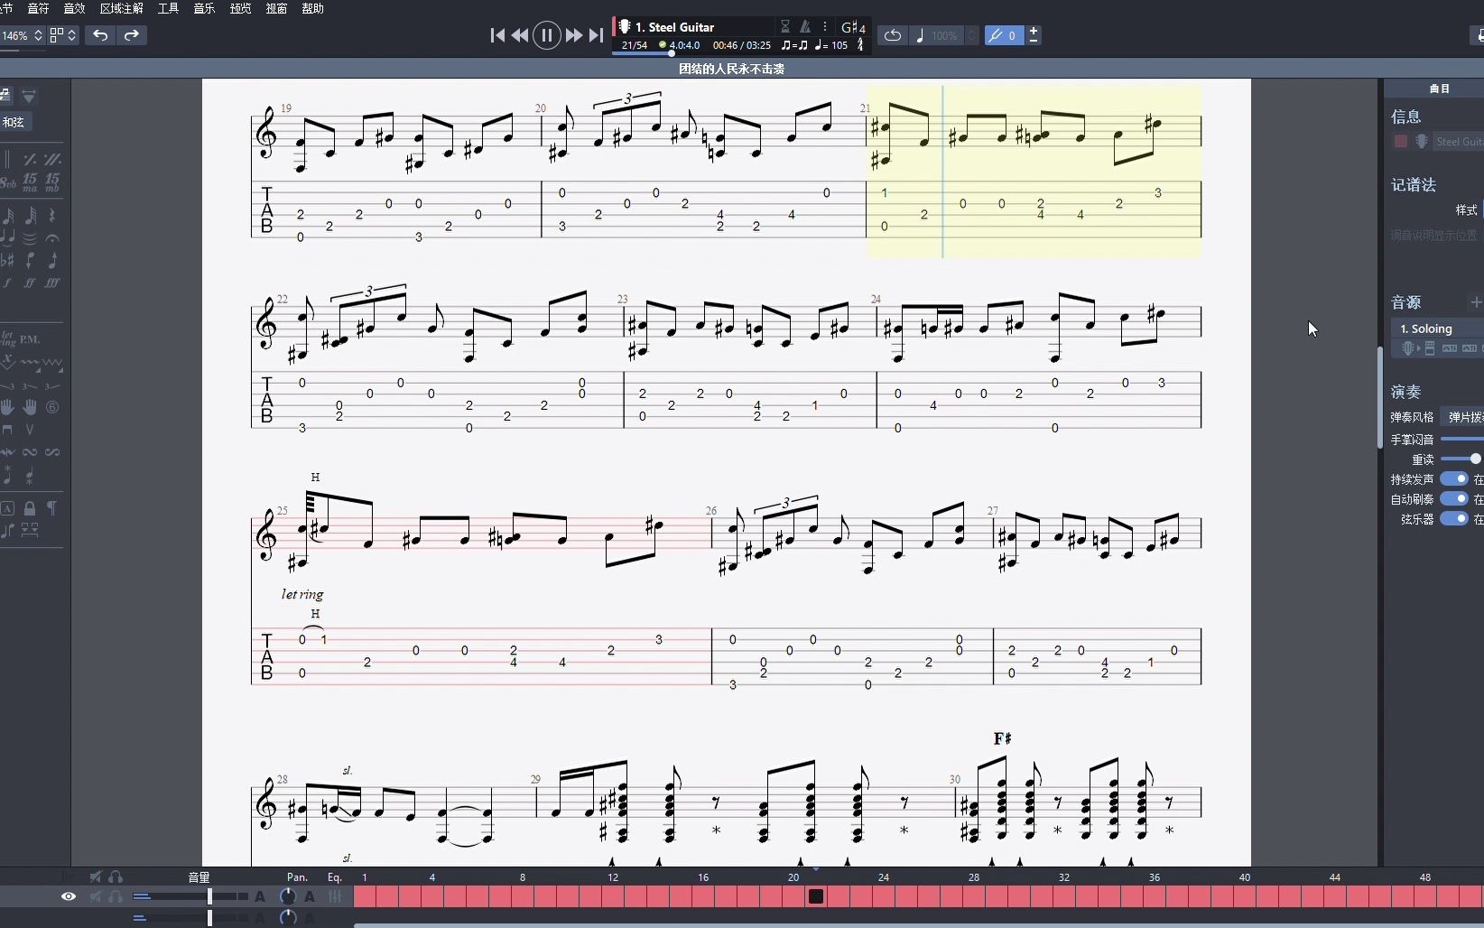Open the 帮助 menu

(312, 8)
